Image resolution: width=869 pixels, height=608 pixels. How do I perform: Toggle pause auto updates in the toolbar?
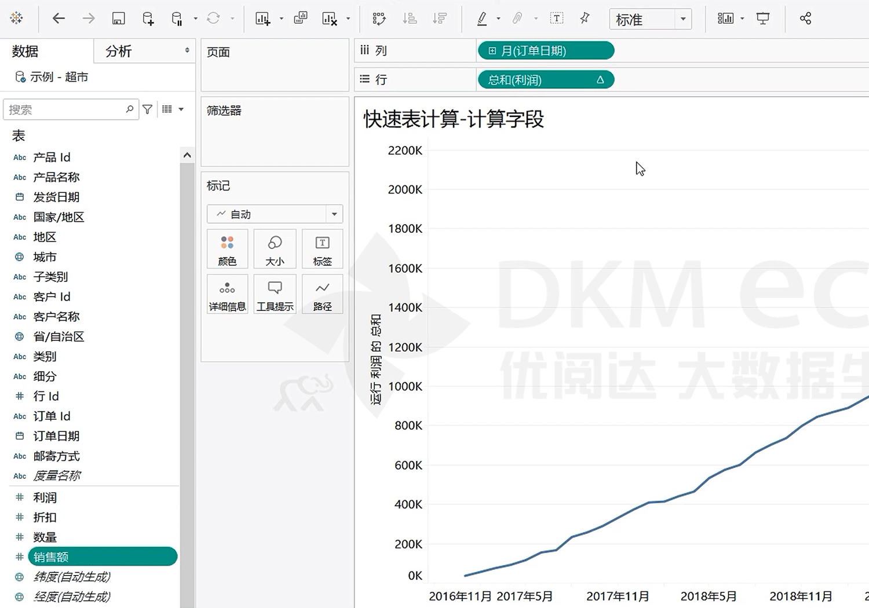[177, 19]
